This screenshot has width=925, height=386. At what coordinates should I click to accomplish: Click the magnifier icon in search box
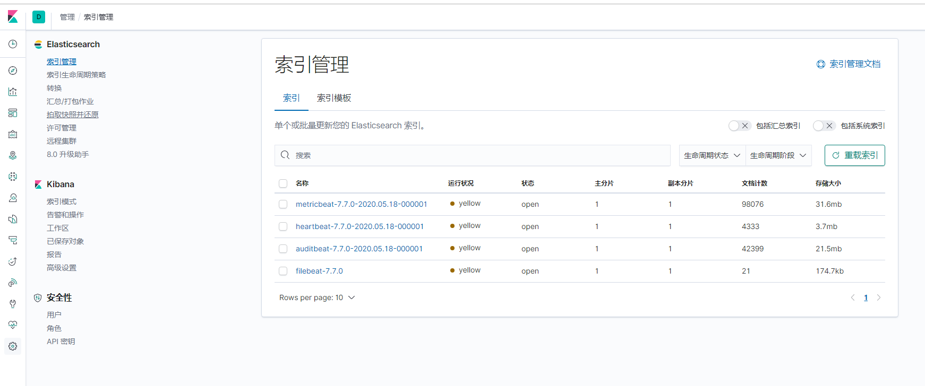click(285, 155)
